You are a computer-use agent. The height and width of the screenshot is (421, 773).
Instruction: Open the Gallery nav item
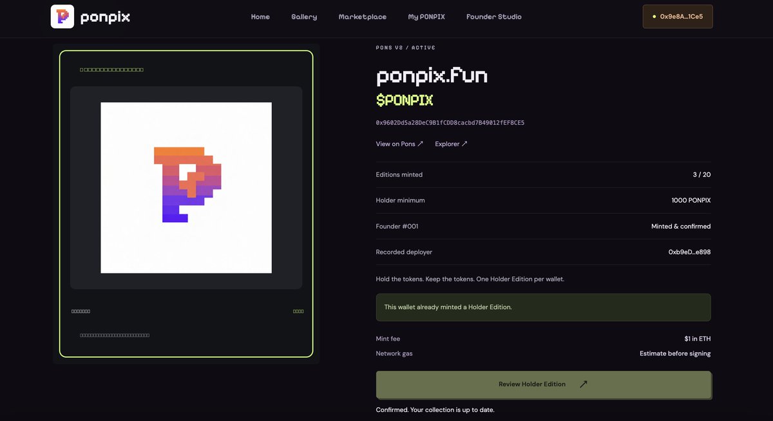coord(304,17)
